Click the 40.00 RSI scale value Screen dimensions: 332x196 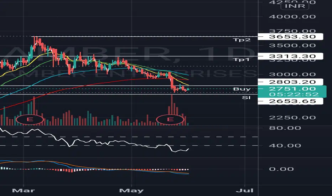point(285,145)
